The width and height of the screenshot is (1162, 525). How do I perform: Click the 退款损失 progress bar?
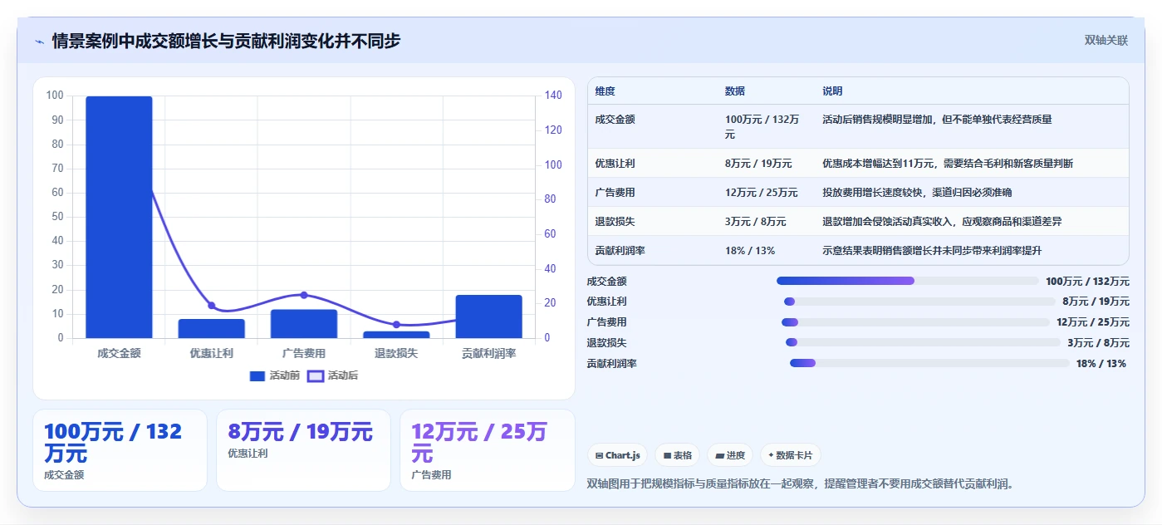click(924, 342)
